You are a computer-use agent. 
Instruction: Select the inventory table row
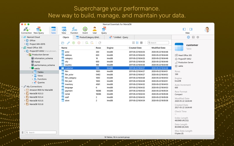(115, 84)
